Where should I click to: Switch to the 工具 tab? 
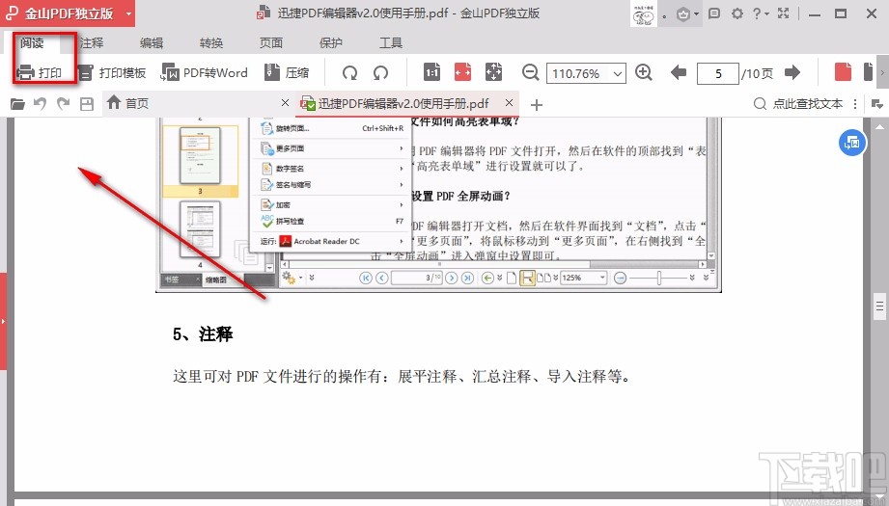391,43
